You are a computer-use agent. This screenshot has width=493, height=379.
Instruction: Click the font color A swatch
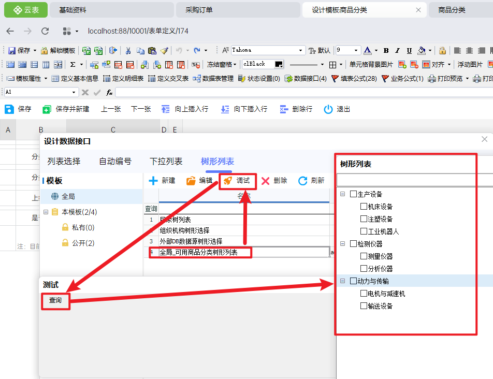[x=367, y=50]
